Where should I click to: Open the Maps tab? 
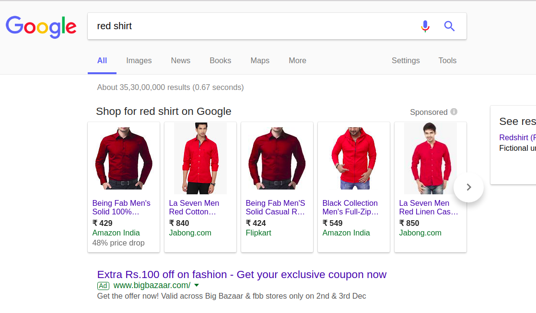point(260,61)
